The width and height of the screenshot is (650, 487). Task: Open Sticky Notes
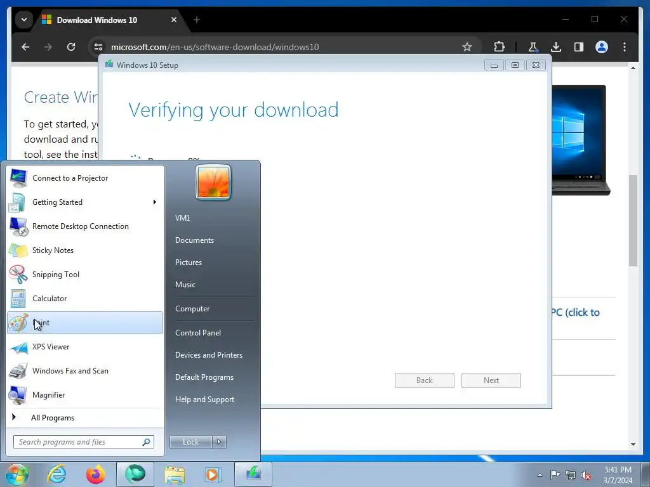click(85, 250)
